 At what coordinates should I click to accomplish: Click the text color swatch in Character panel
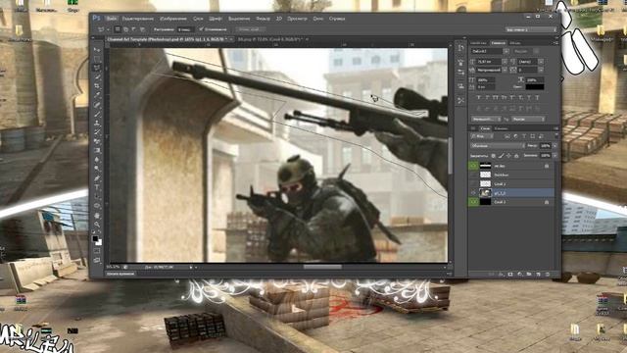[535, 86]
